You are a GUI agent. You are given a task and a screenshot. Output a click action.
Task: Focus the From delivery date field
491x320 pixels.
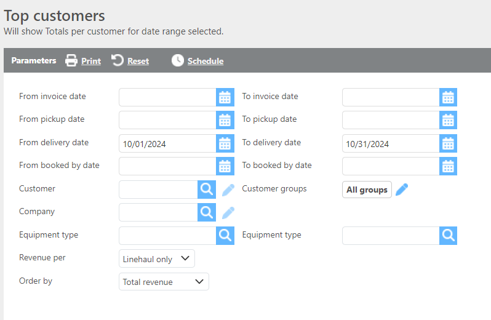point(167,143)
